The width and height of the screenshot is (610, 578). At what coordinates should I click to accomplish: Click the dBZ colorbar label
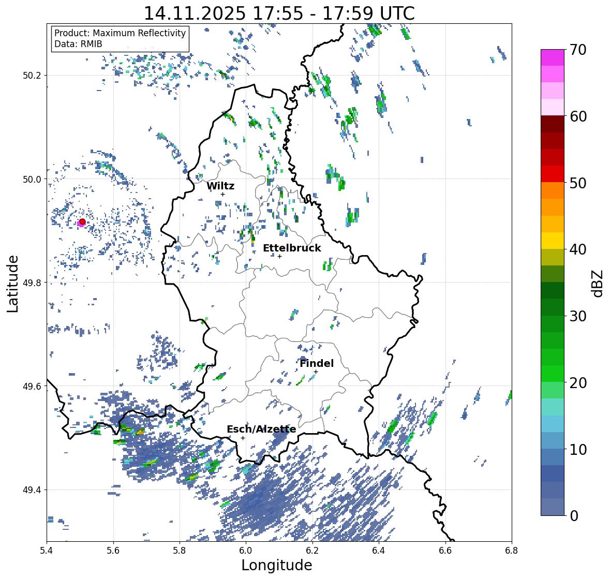tap(598, 284)
